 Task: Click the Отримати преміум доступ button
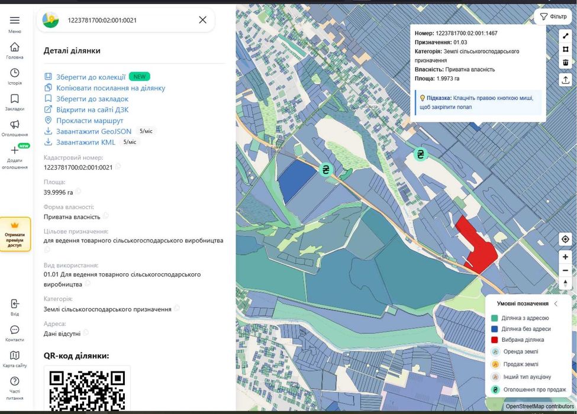pyautogui.click(x=15, y=235)
